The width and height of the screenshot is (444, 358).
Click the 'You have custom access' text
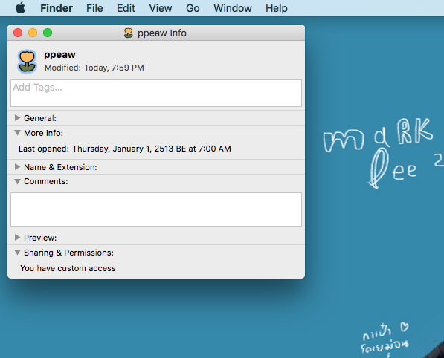(x=68, y=268)
